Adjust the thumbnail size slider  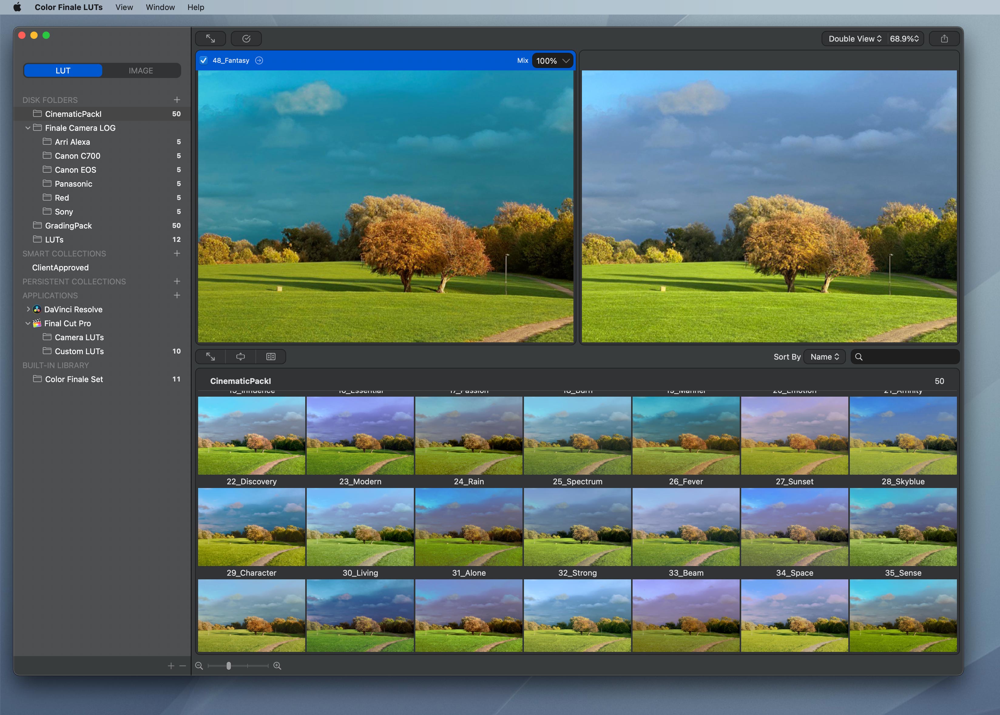(229, 666)
